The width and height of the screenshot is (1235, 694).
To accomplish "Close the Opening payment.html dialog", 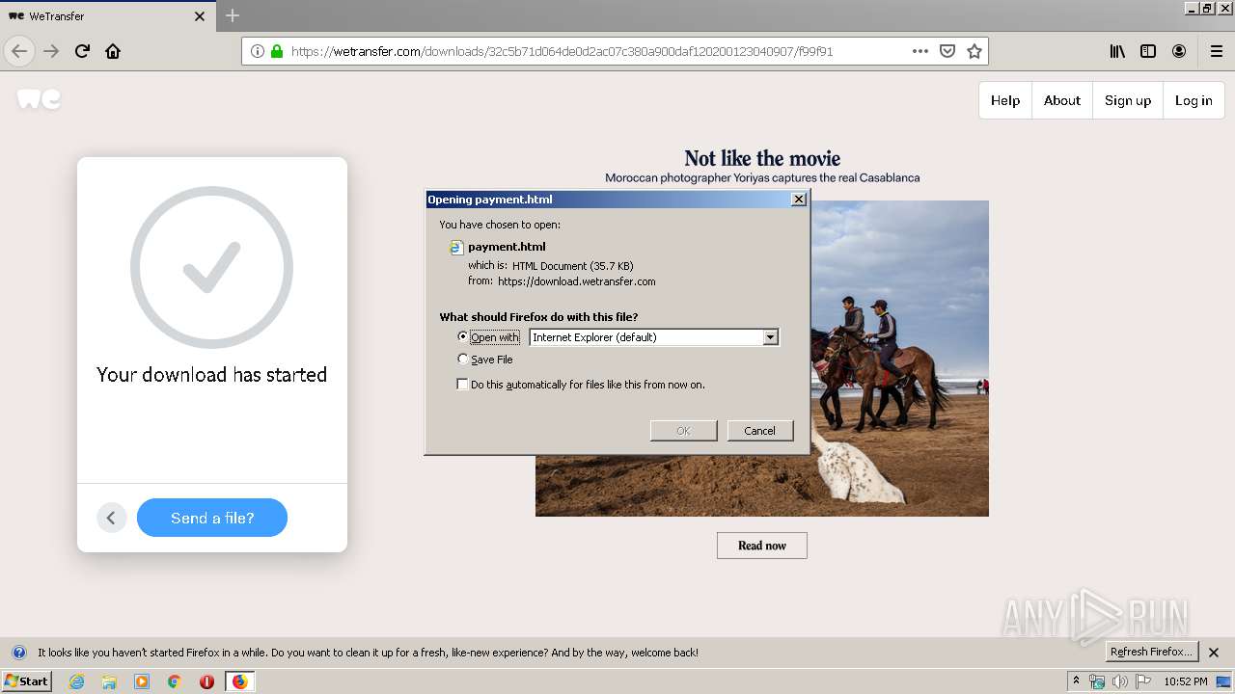I will 798,200.
